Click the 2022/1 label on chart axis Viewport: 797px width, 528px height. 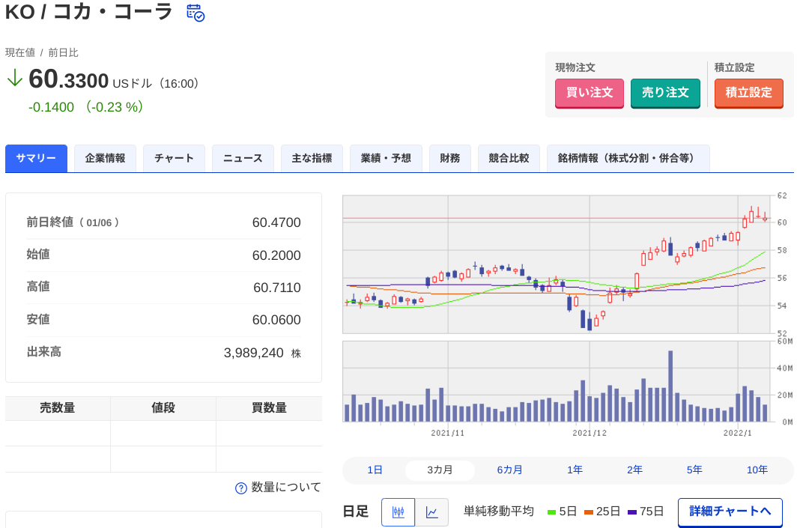pyautogui.click(x=738, y=434)
